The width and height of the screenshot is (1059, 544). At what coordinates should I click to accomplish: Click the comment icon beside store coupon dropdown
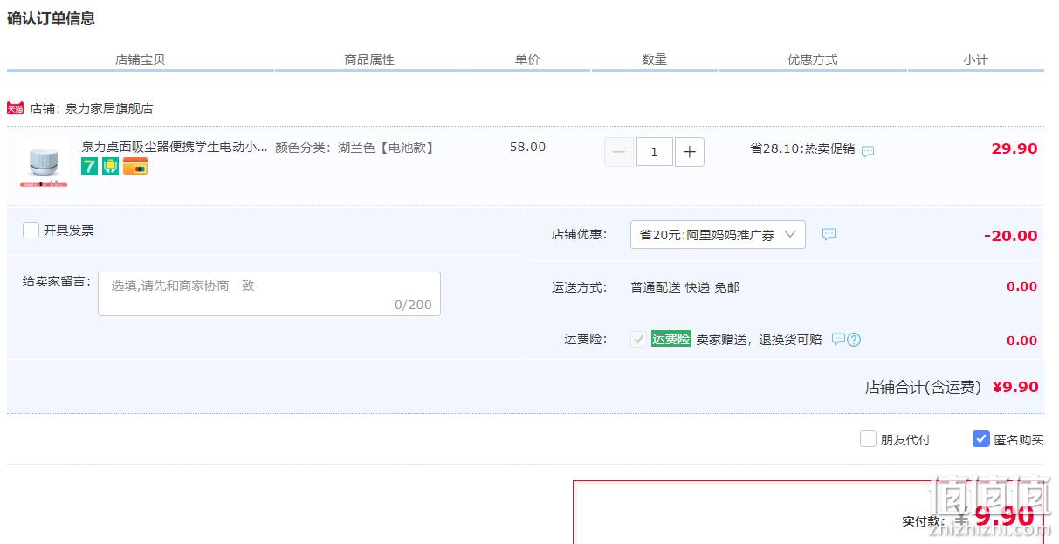829,234
